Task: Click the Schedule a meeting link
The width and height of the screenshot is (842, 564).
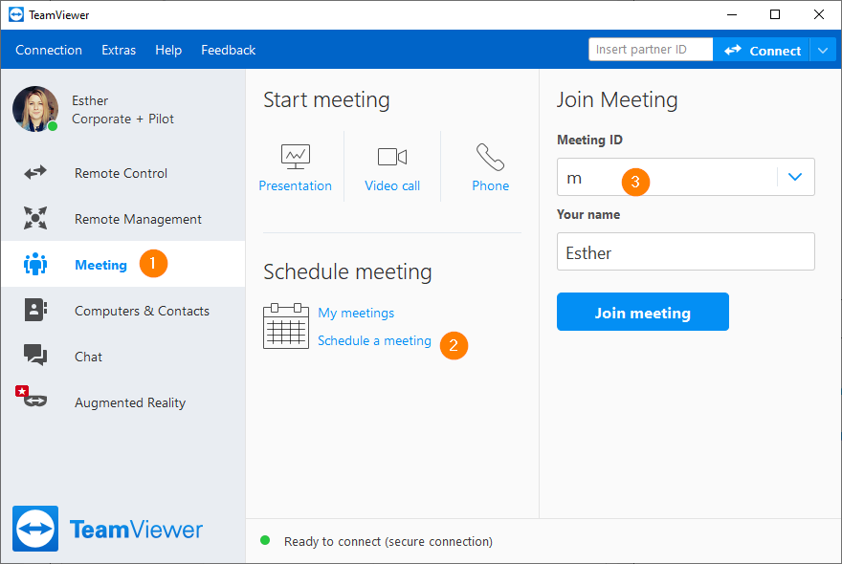Action: click(374, 340)
